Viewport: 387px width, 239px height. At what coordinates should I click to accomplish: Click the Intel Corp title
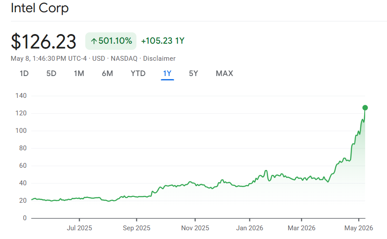click(40, 8)
